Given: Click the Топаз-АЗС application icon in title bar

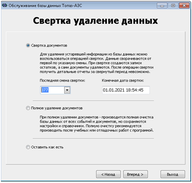Looking at the screenshot, I should coord(5,5).
